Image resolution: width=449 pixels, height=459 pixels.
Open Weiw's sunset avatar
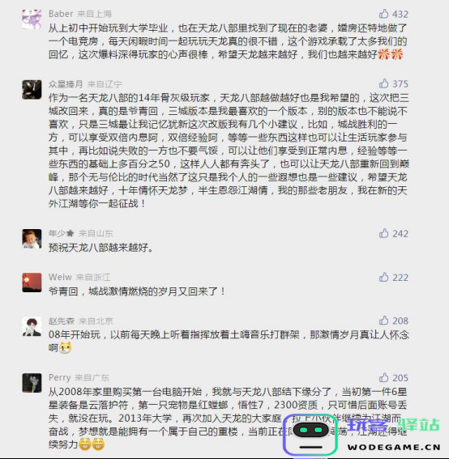[32, 283]
